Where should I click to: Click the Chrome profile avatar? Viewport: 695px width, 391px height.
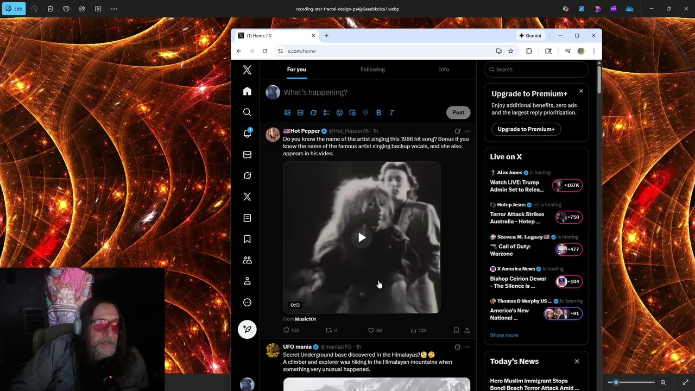click(x=581, y=51)
